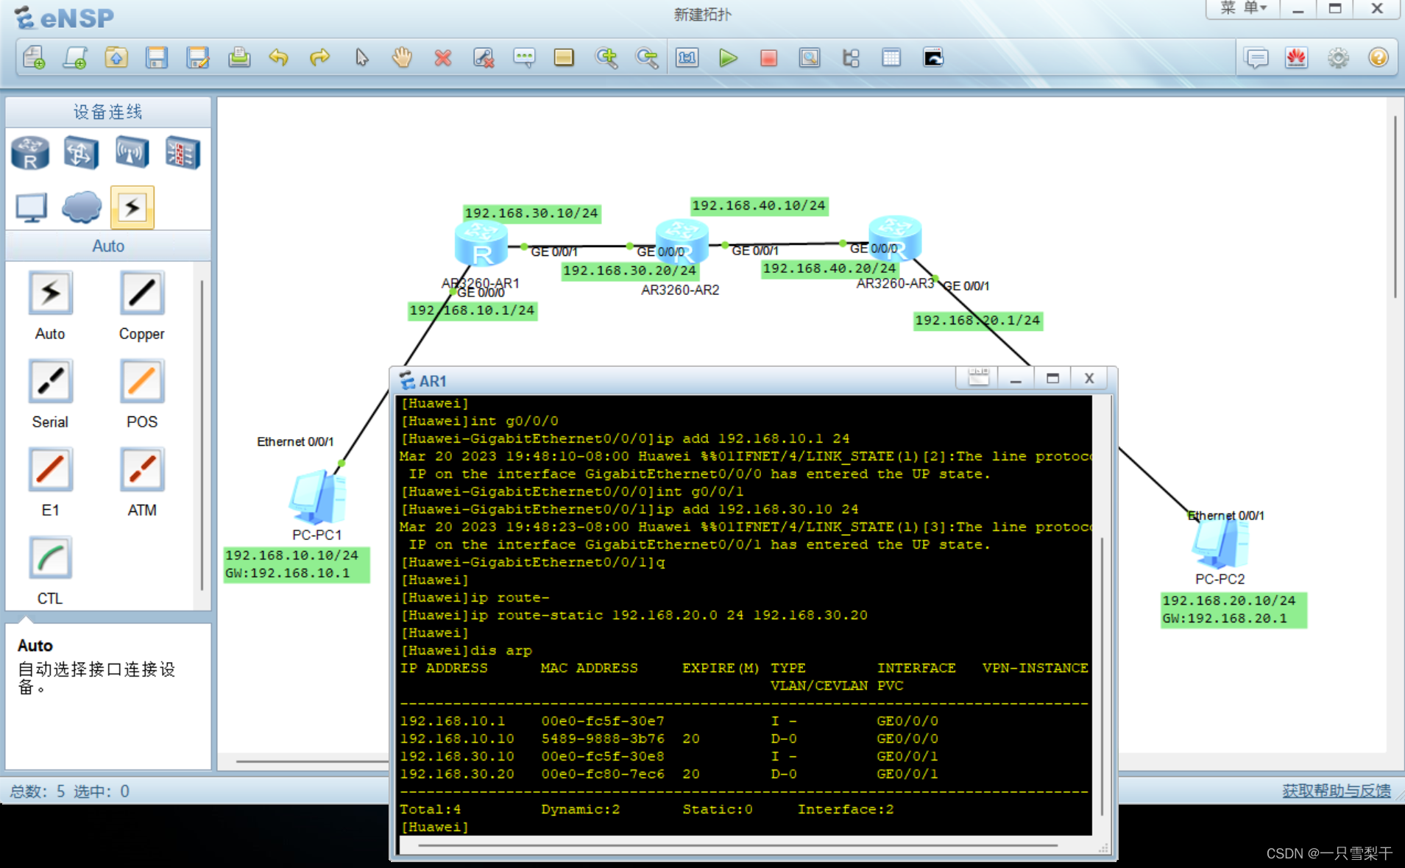Click the redo arrow icon

point(319,57)
